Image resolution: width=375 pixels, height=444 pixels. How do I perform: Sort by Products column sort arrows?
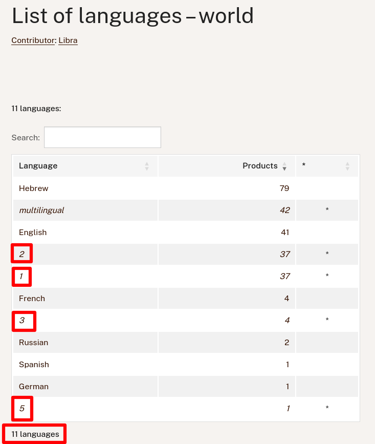tap(284, 166)
